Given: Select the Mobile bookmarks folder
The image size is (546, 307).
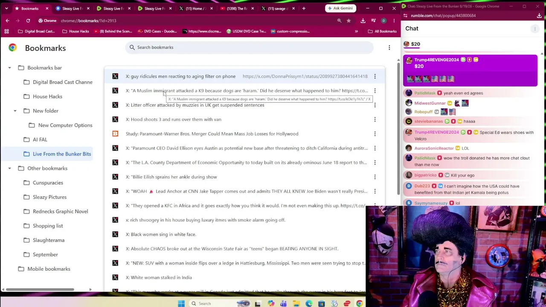Looking at the screenshot, I should [x=44, y=269].
